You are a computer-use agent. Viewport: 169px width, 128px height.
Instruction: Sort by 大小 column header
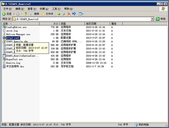click(x=49, y=24)
